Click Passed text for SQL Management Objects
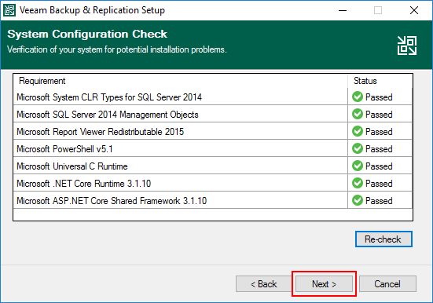The width and height of the screenshot is (433, 303). (379, 115)
